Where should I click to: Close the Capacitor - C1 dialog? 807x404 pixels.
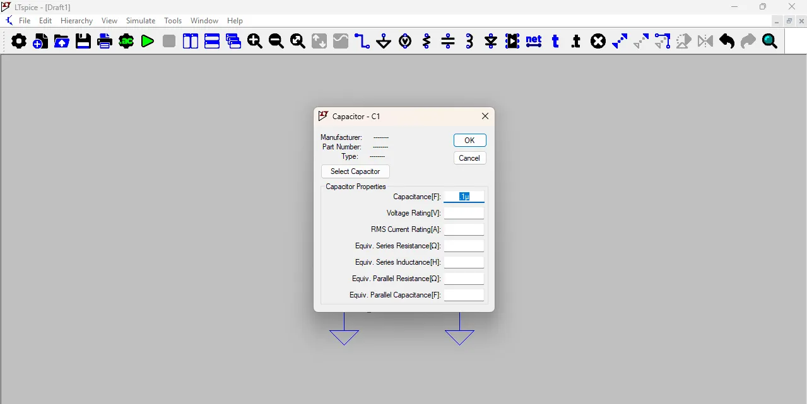[x=485, y=117]
